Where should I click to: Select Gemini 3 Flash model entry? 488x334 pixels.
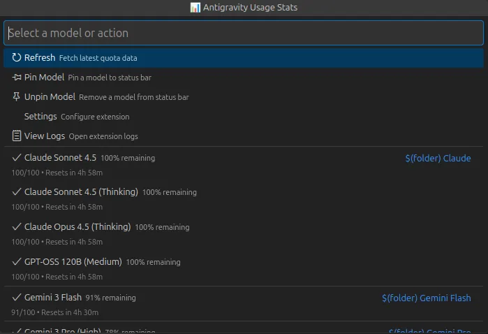click(244, 304)
